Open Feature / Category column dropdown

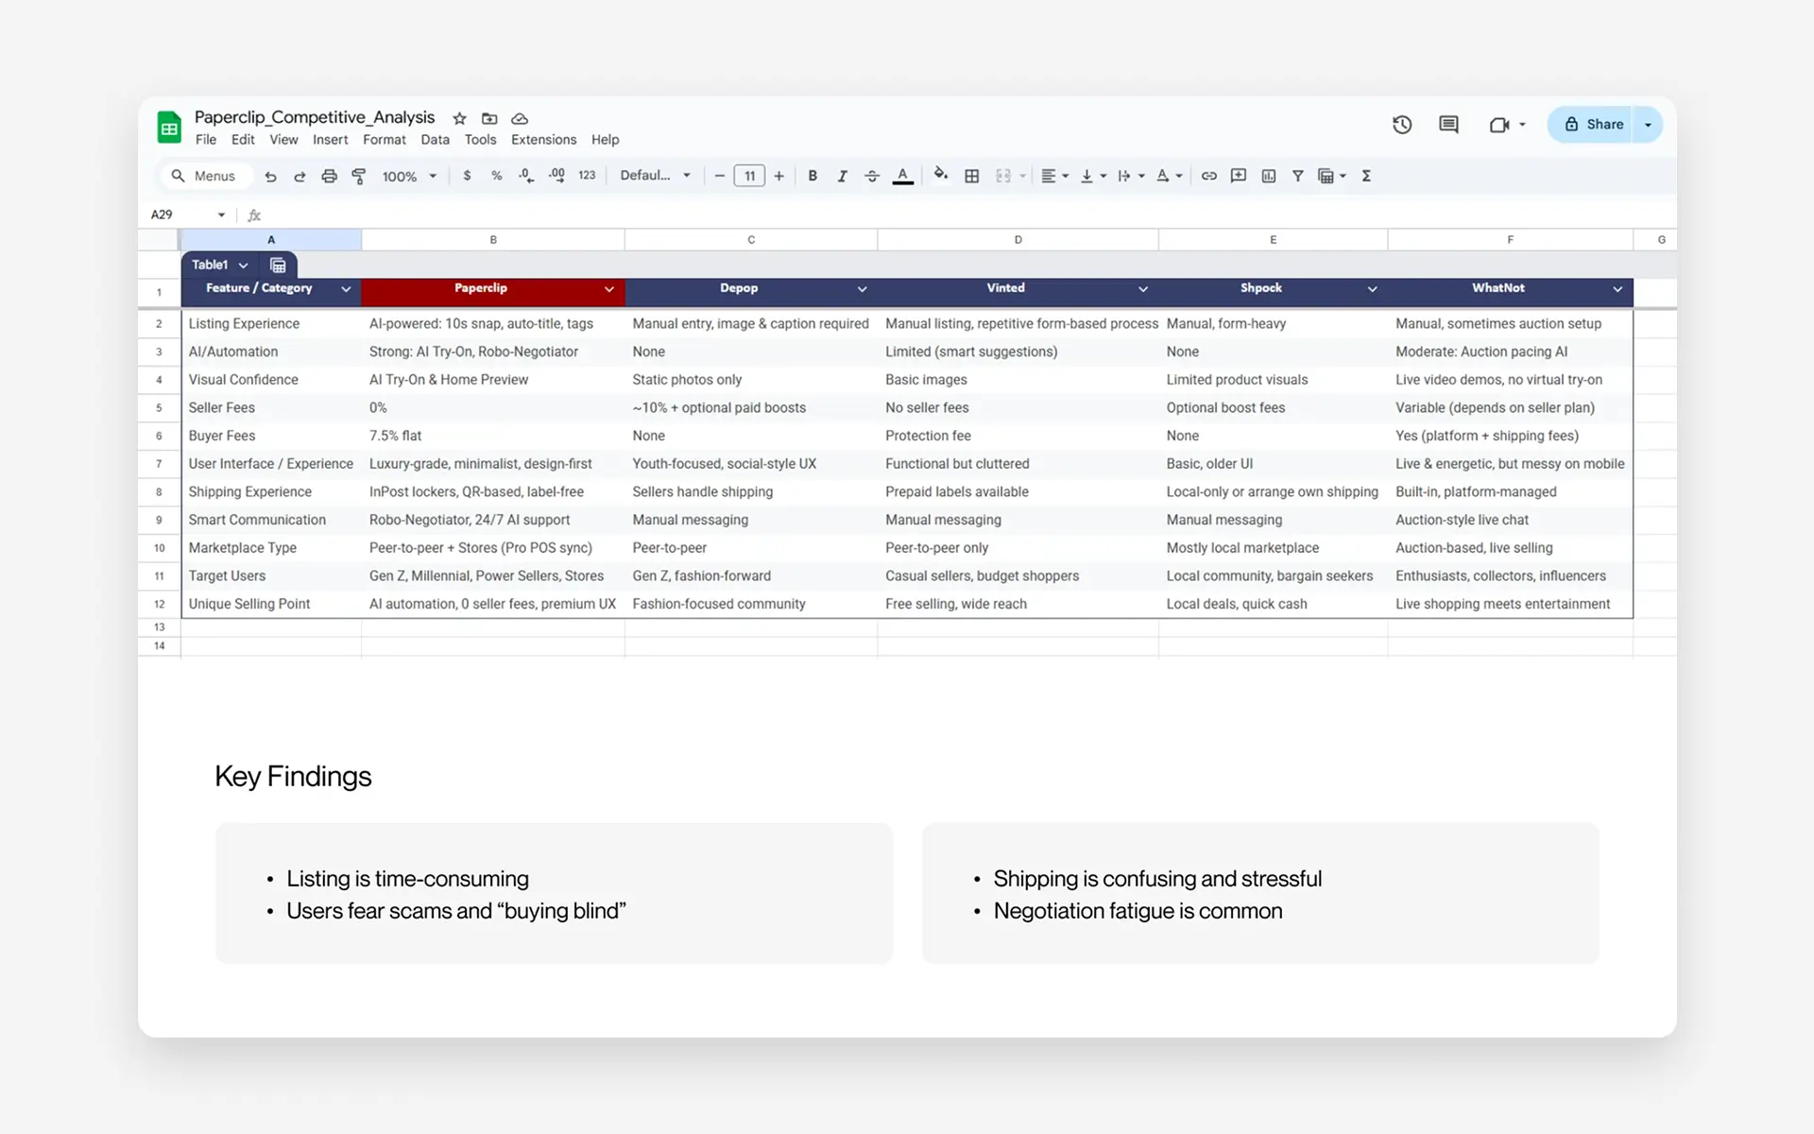point(346,289)
